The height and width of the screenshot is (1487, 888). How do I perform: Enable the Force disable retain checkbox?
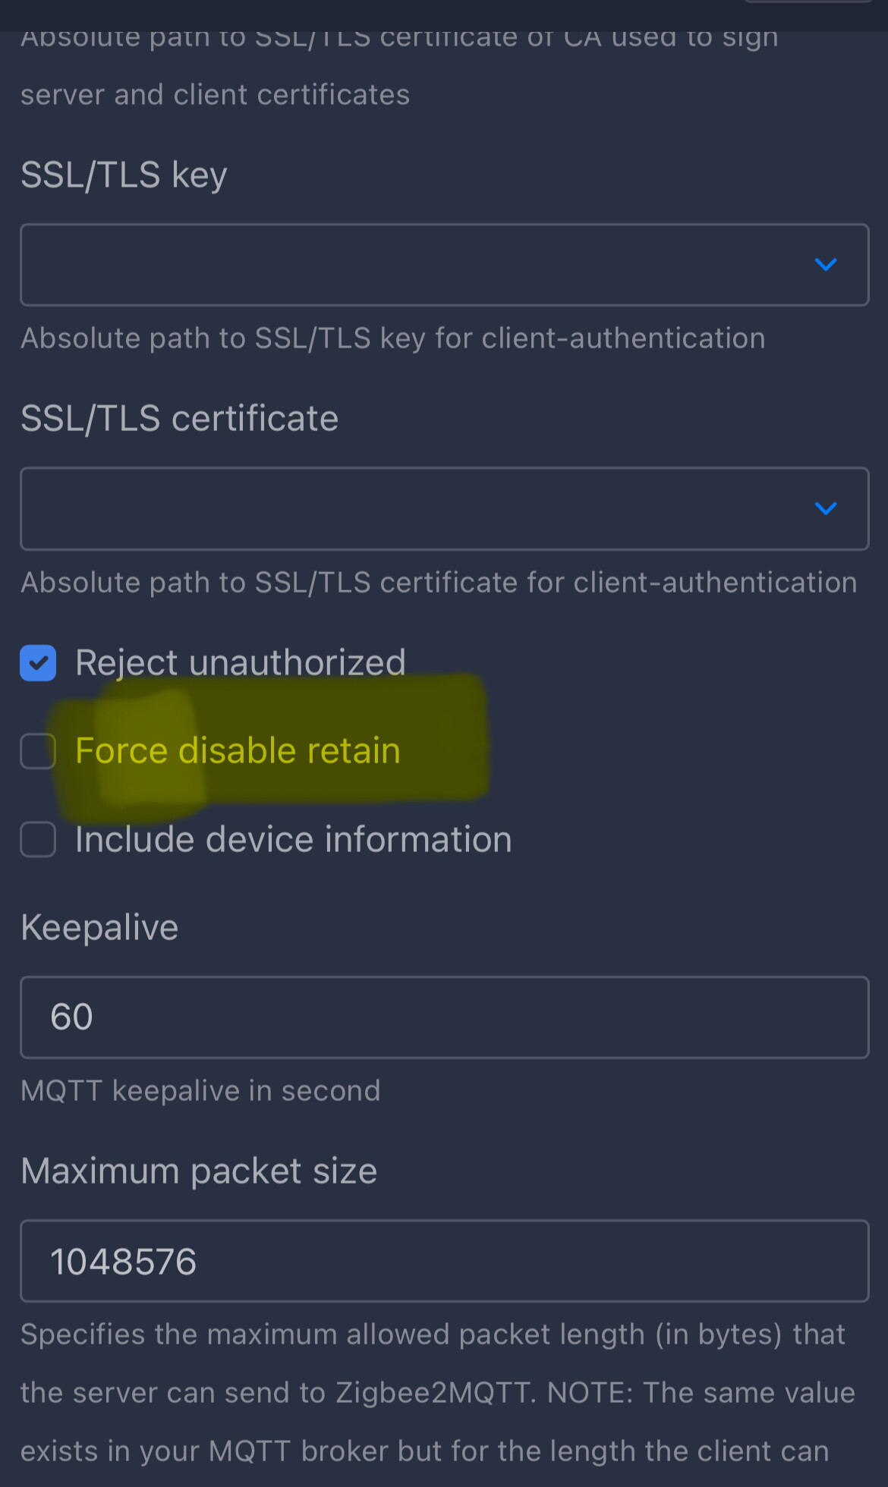tap(38, 751)
